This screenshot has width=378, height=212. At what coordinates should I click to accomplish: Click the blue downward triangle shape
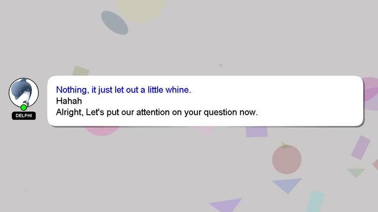(x=288, y=185)
